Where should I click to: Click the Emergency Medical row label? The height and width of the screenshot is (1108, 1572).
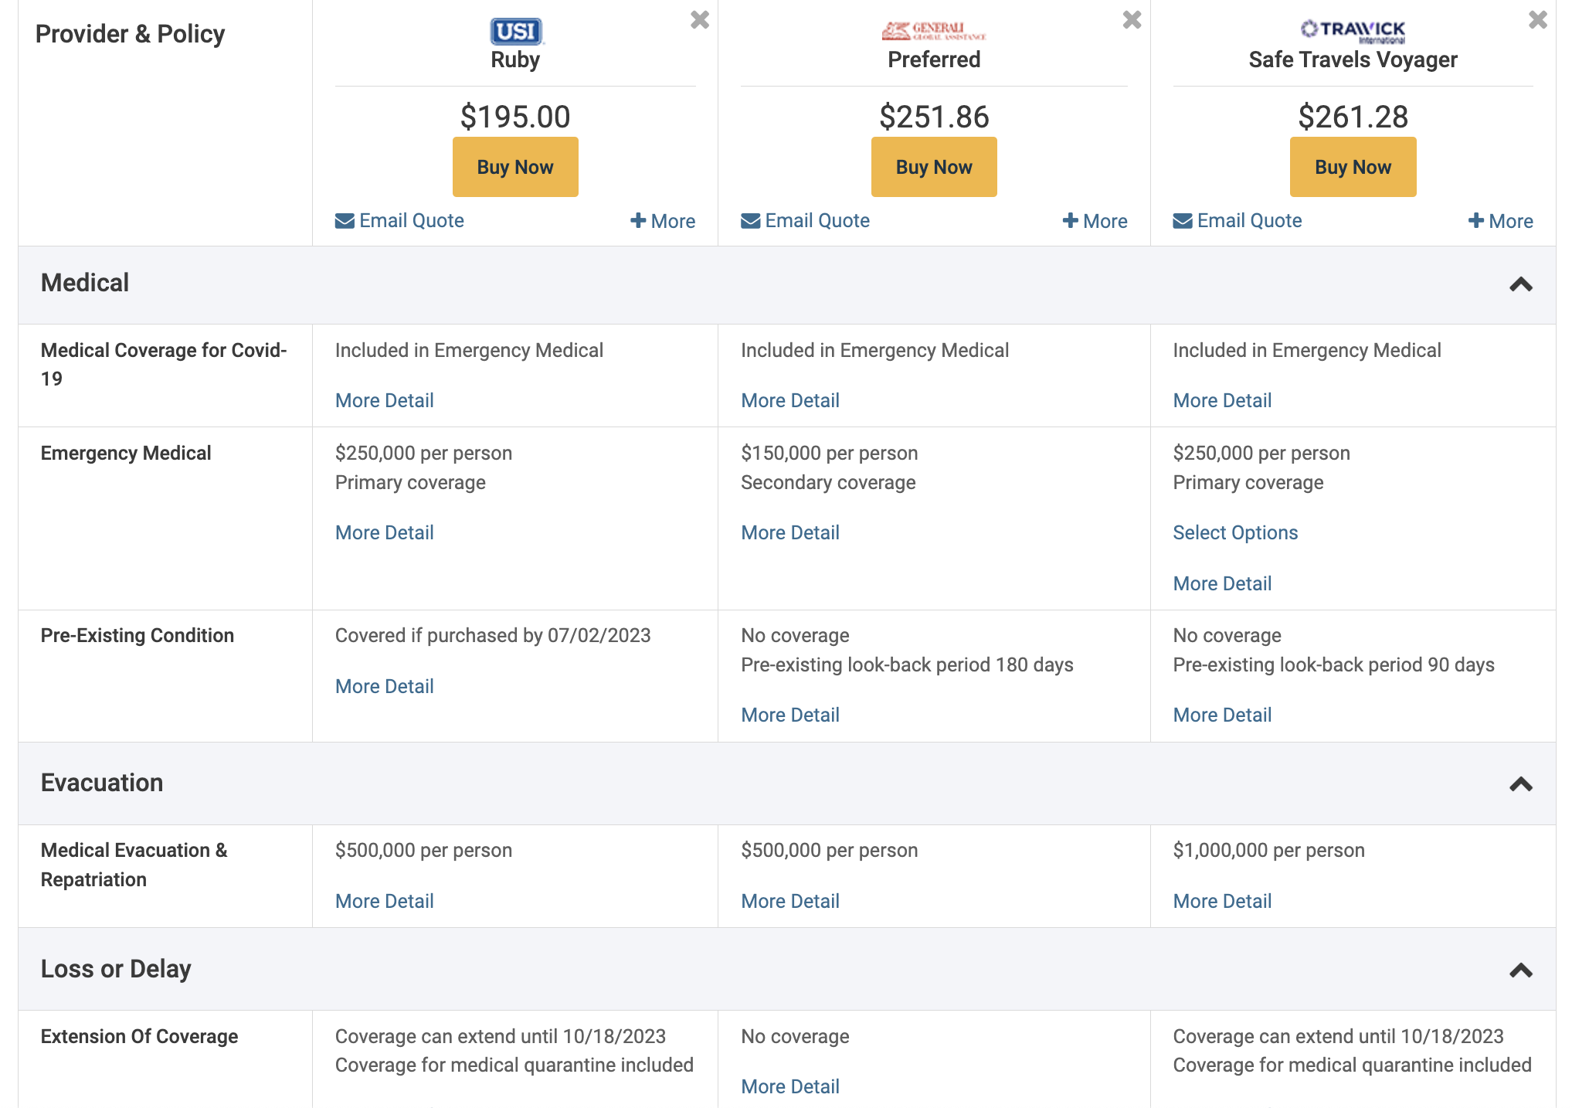pos(126,453)
